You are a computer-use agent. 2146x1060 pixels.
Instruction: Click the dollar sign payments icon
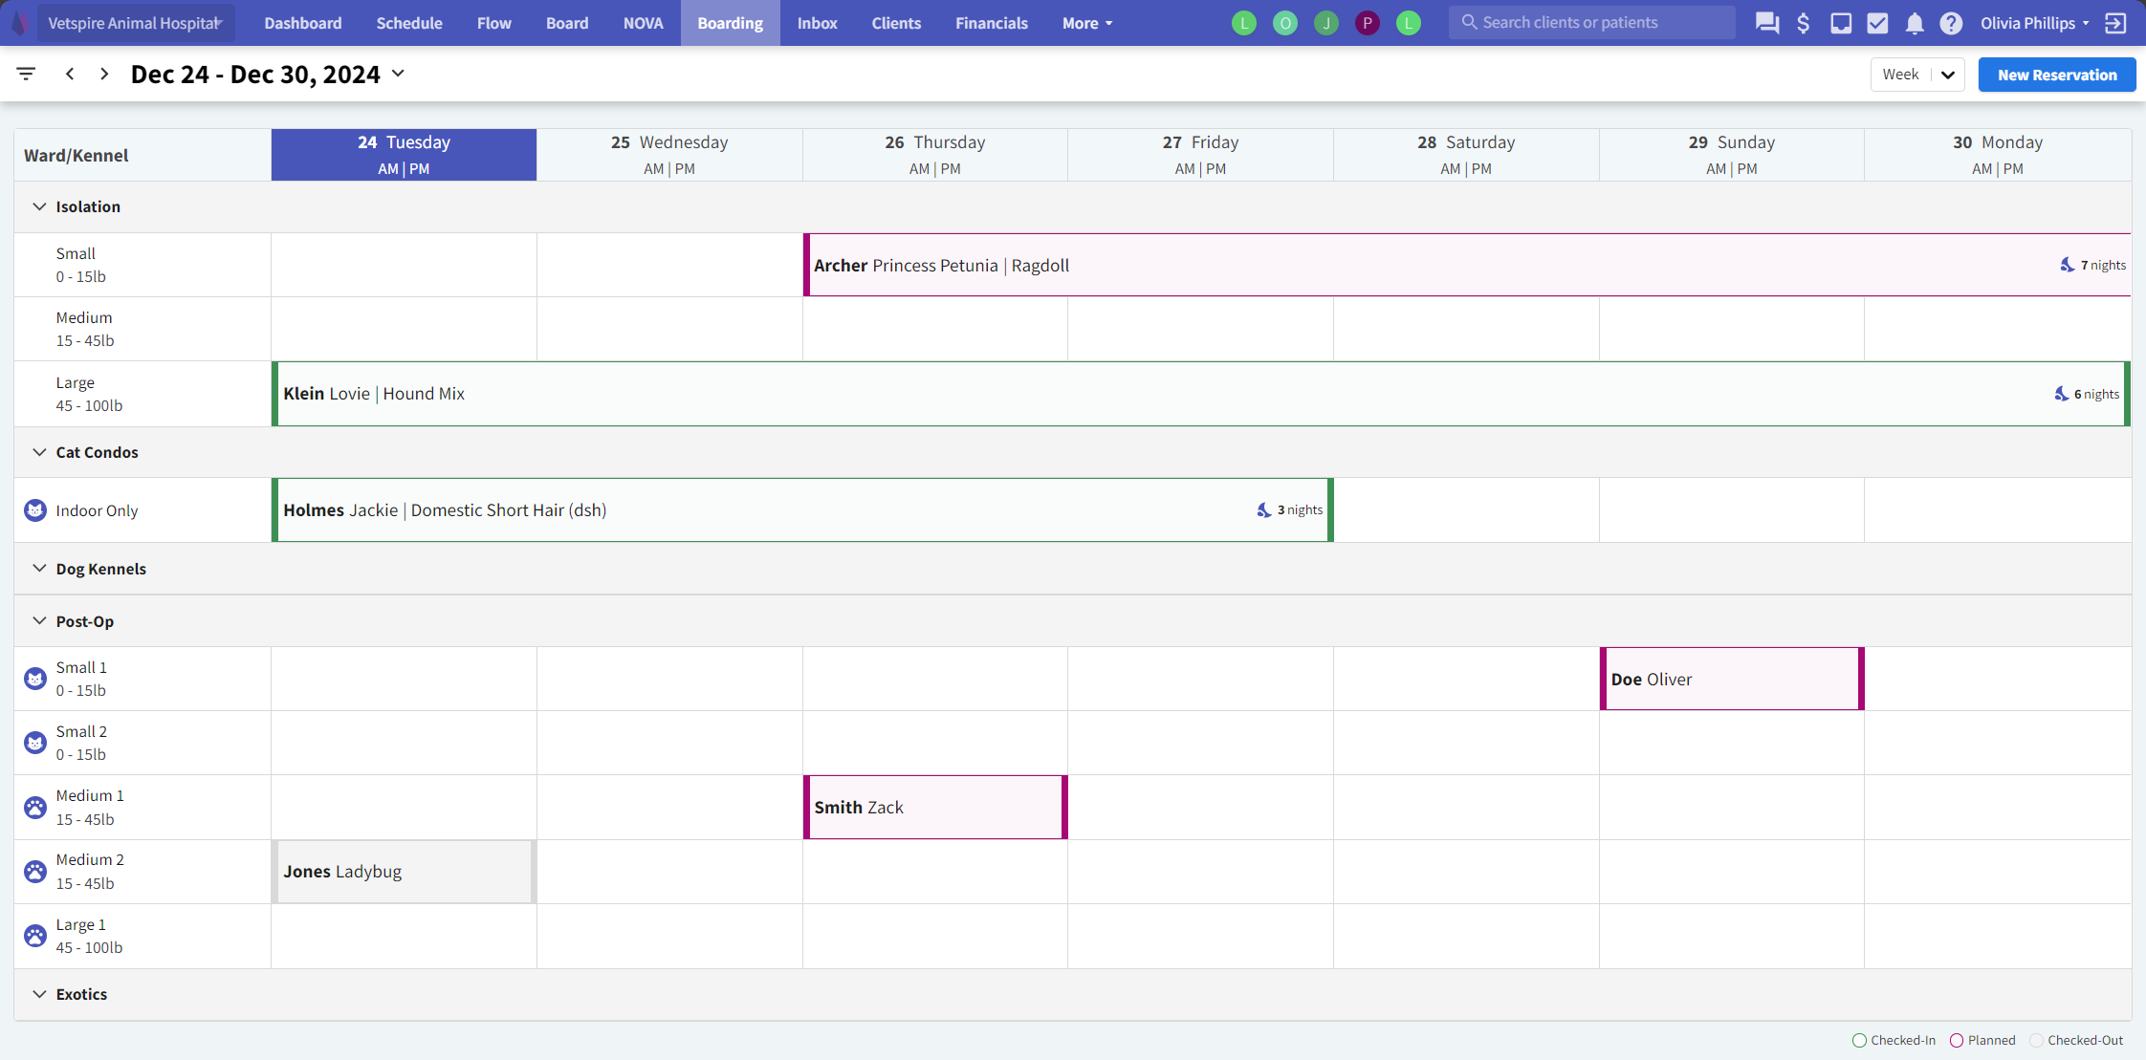pyautogui.click(x=1803, y=23)
